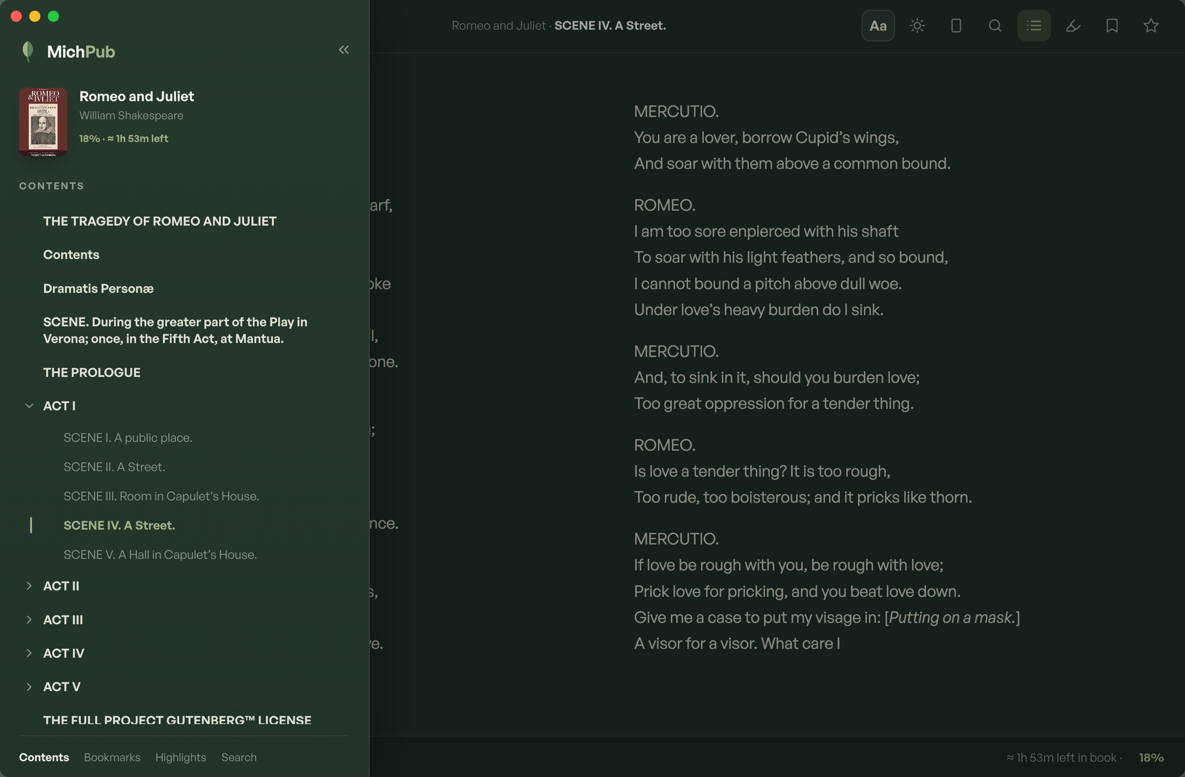Bookmark this page with the bookmark icon

coord(1112,26)
